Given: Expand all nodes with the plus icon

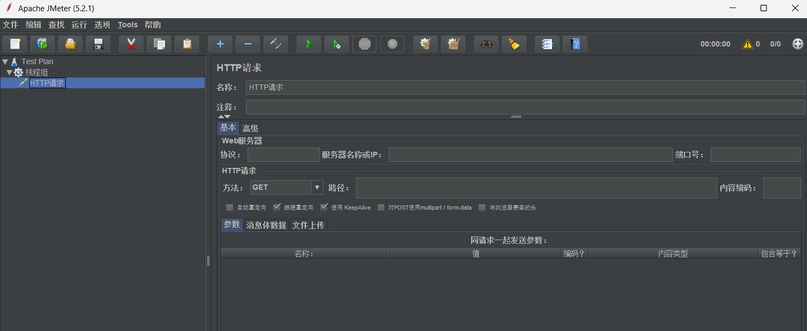Looking at the screenshot, I should (x=220, y=44).
